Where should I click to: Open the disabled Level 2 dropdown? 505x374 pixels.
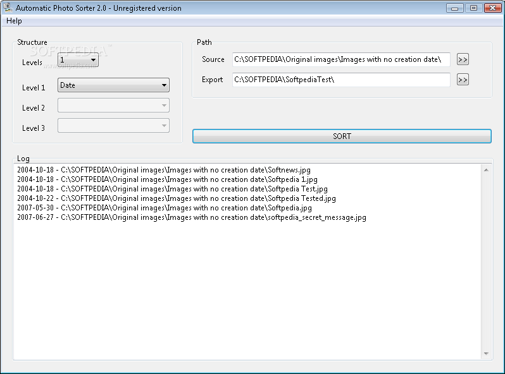pos(113,106)
